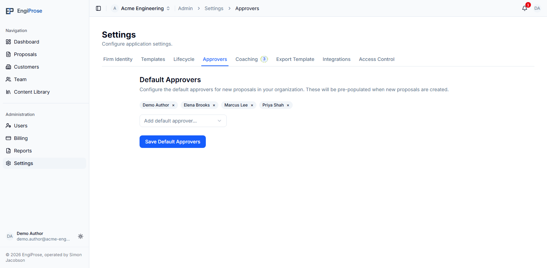This screenshot has height=268, width=547.
Task: Open the notifications bell
Action: (525, 8)
